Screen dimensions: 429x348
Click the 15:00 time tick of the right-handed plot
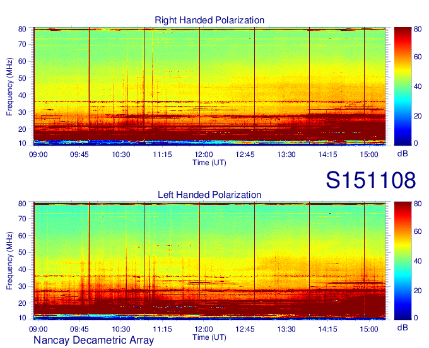[369, 154]
